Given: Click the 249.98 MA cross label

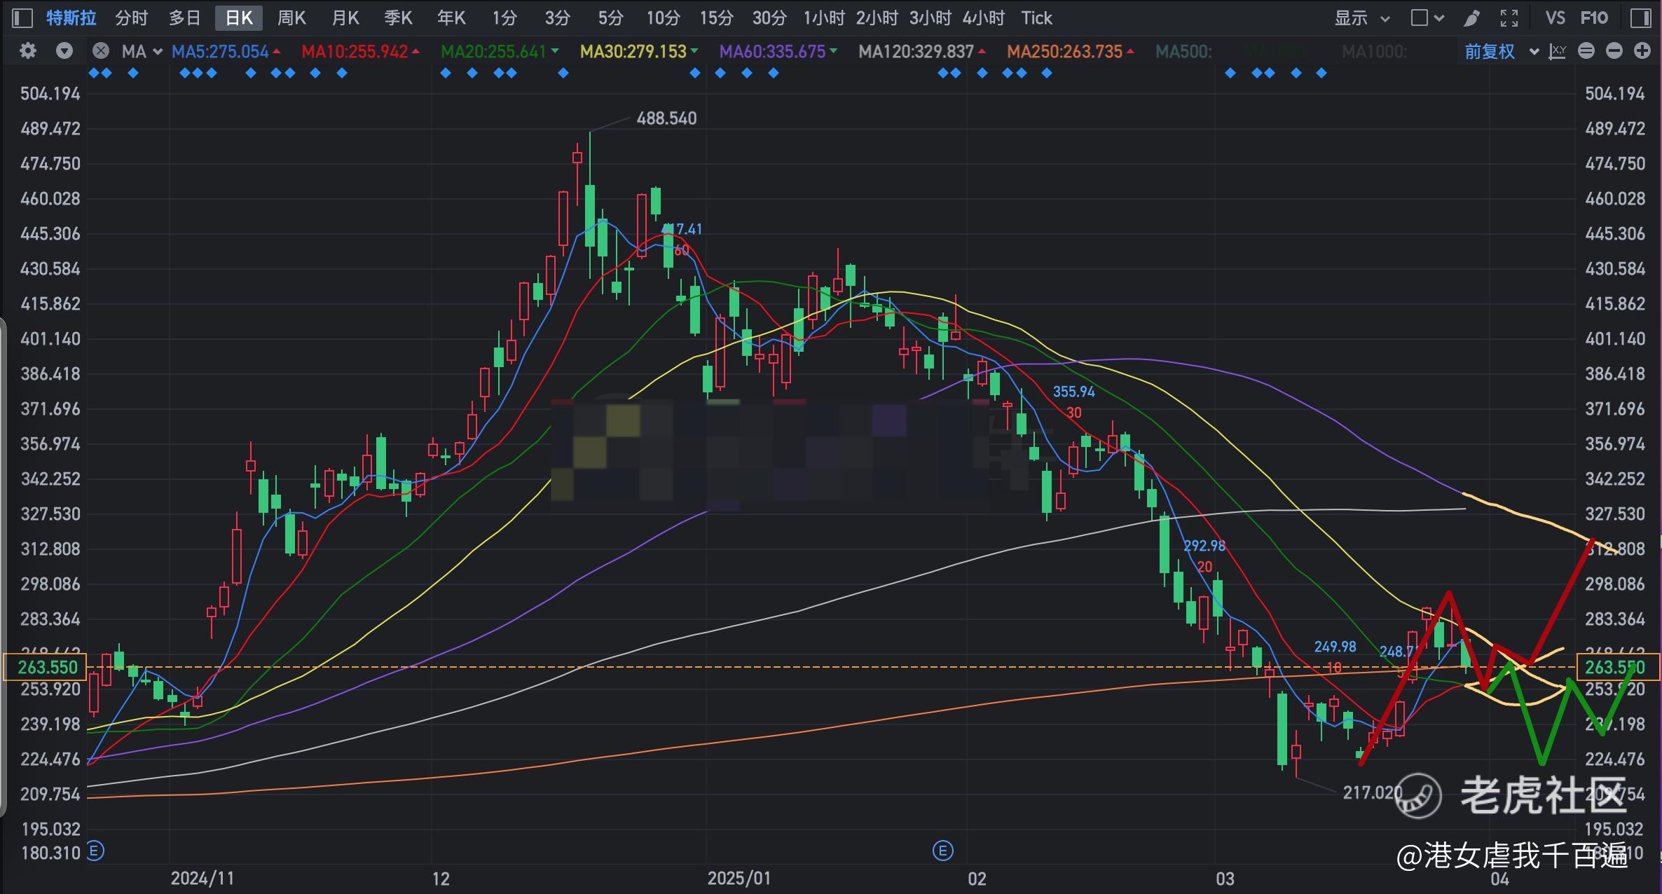Looking at the screenshot, I should tap(1335, 647).
